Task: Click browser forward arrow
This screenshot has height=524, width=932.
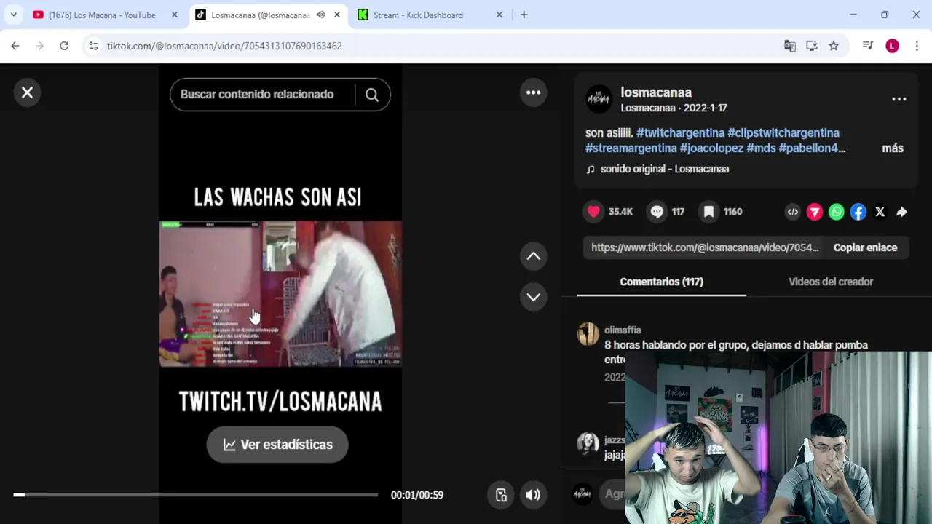Action: tap(39, 46)
